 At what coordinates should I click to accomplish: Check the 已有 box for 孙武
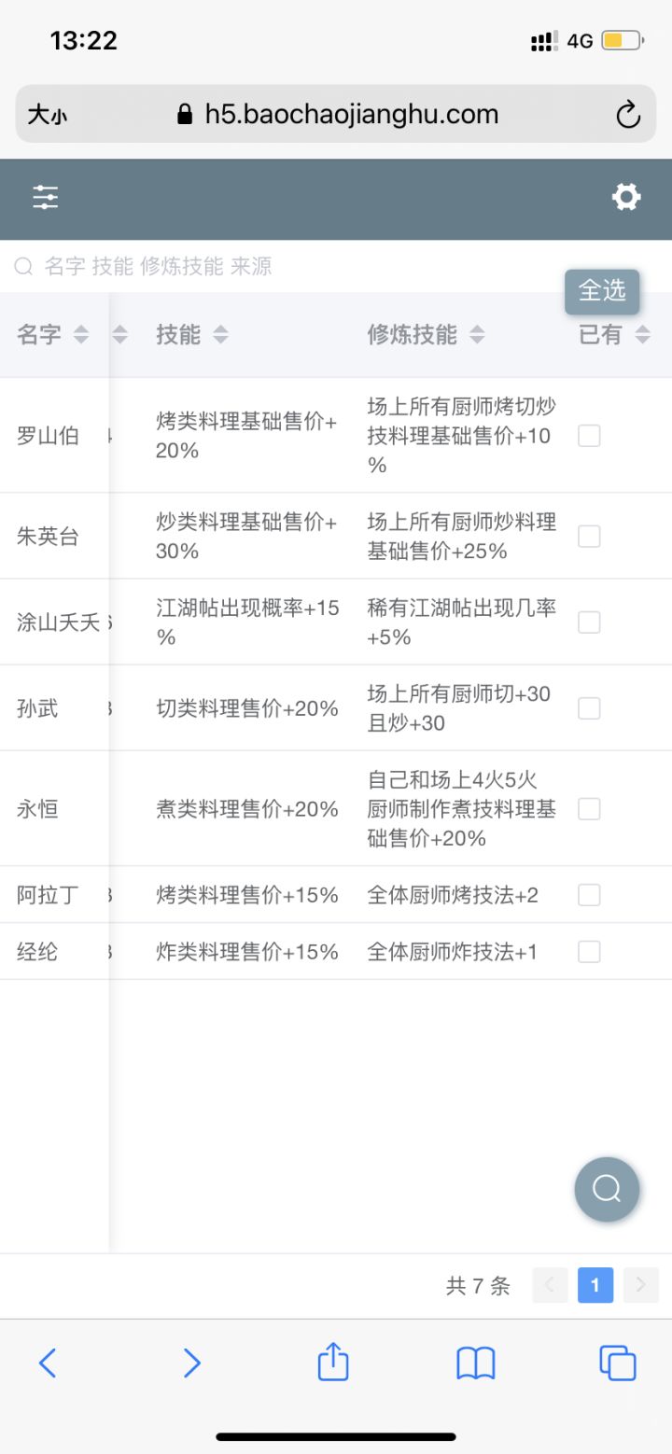point(589,708)
